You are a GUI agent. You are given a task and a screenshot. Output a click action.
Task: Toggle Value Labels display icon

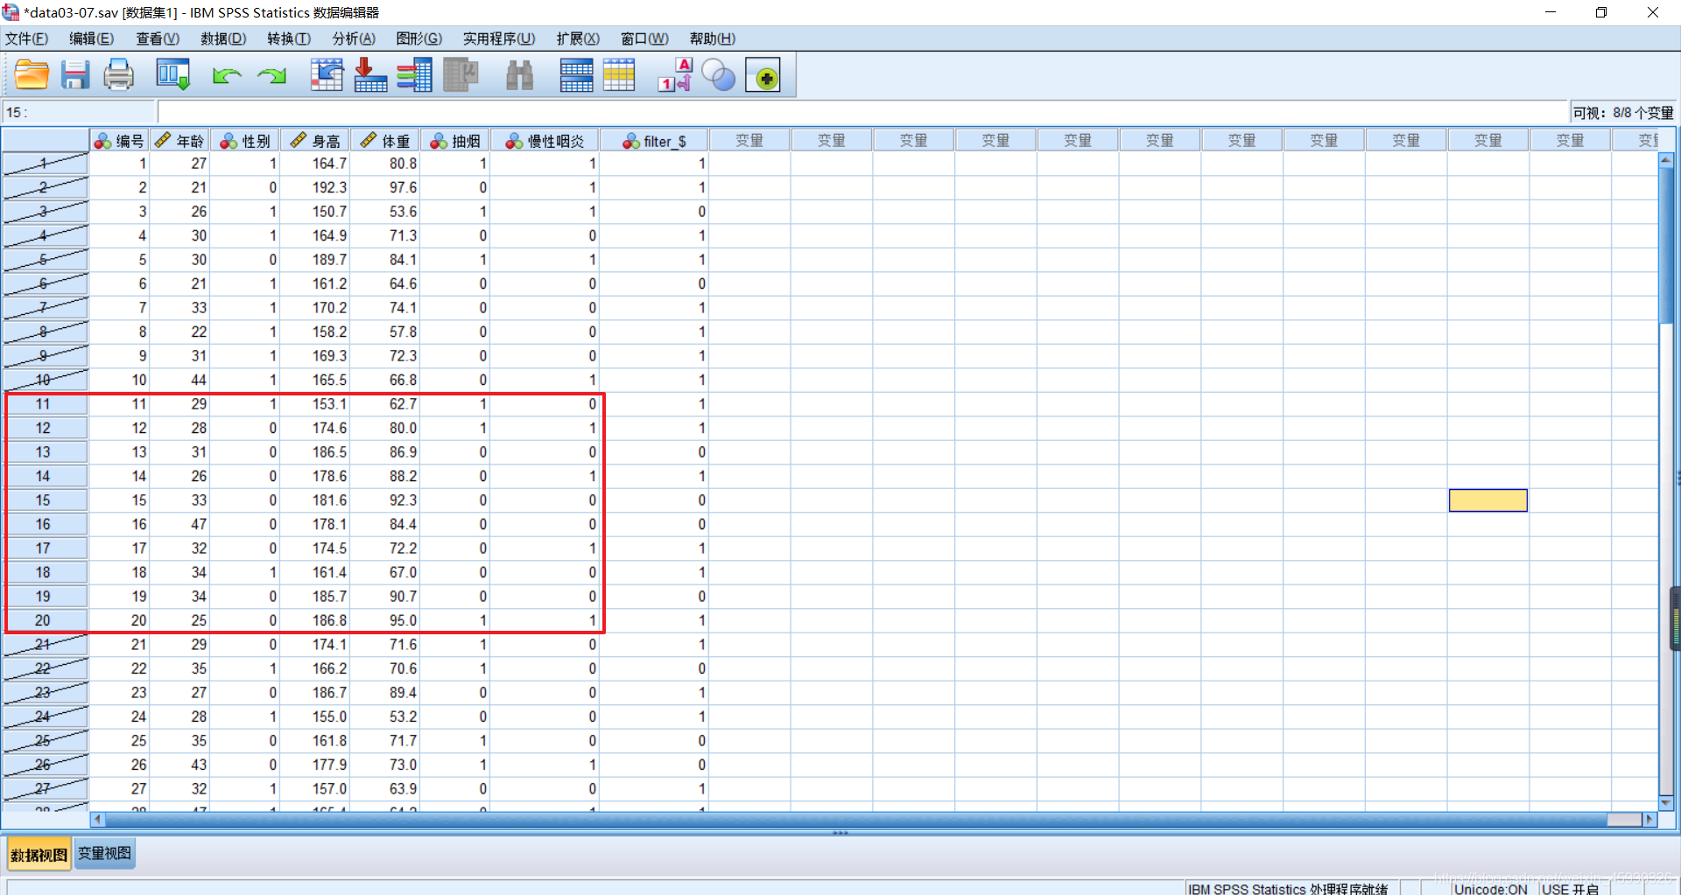click(675, 75)
